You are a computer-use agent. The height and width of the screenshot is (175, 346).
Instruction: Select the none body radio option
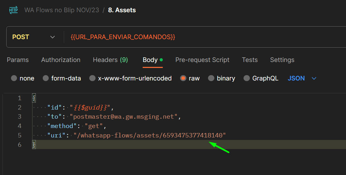coord(14,78)
